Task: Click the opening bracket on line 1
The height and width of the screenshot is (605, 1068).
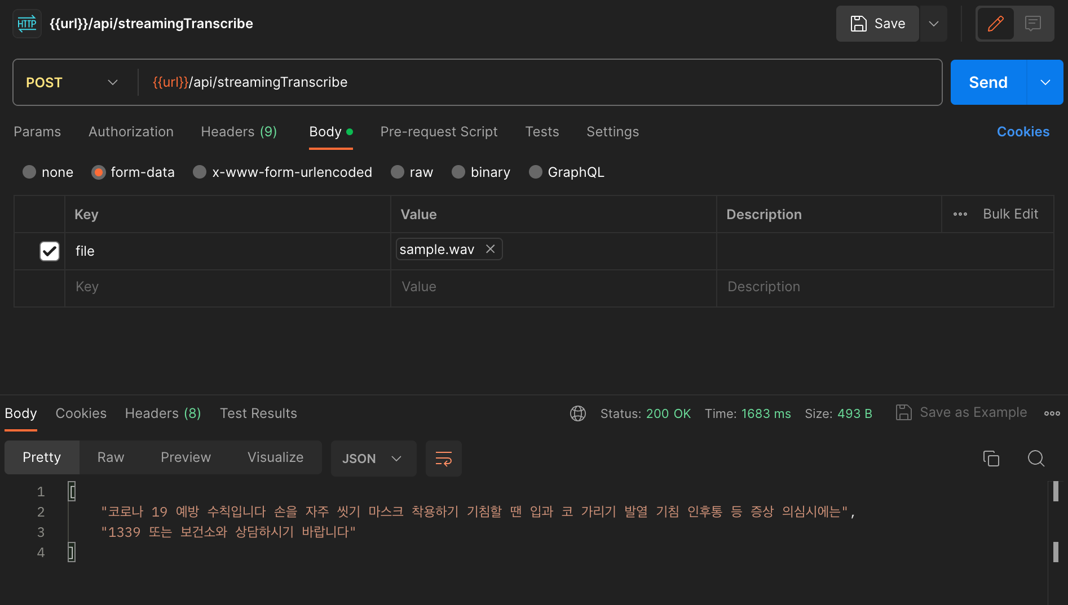Action: [72, 491]
